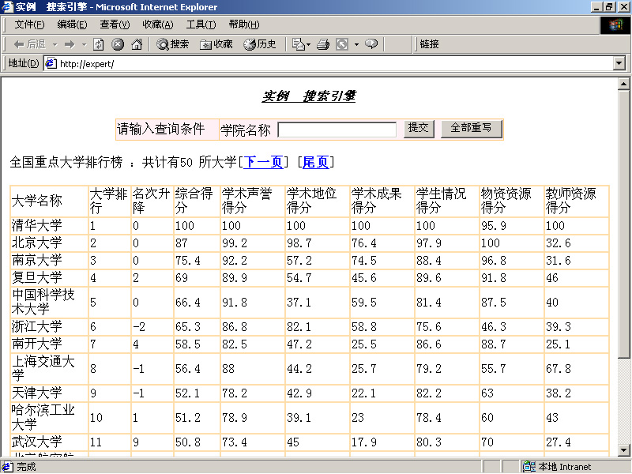Click the 浙江大学 cell
632x474 pixels.
[x=49, y=326]
